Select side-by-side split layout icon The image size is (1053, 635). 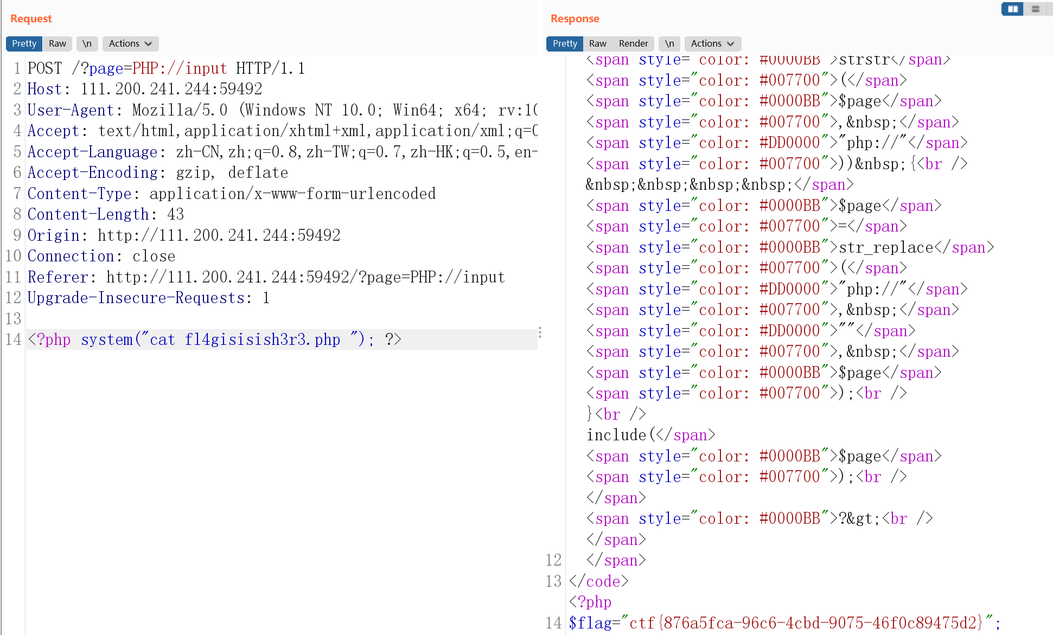click(x=1012, y=9)
